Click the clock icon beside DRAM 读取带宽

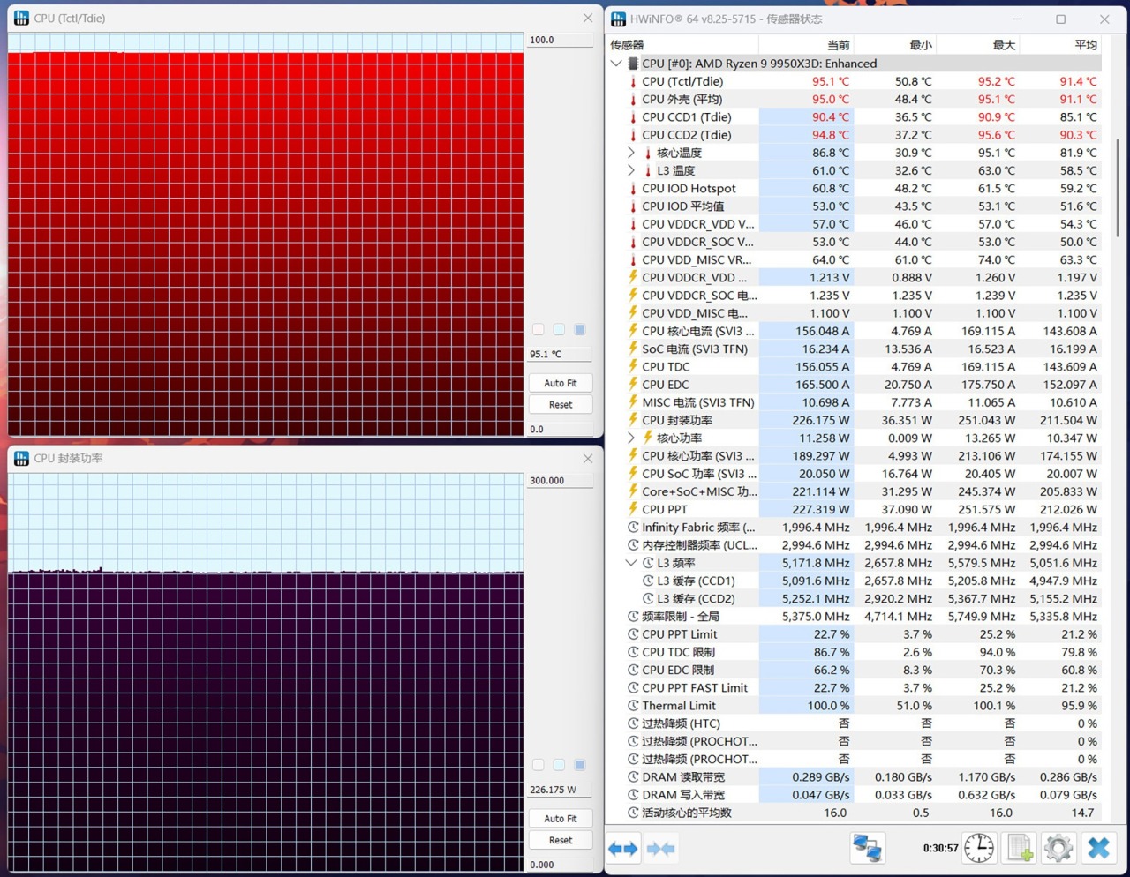pyautogui.click(x=632, y=777)
